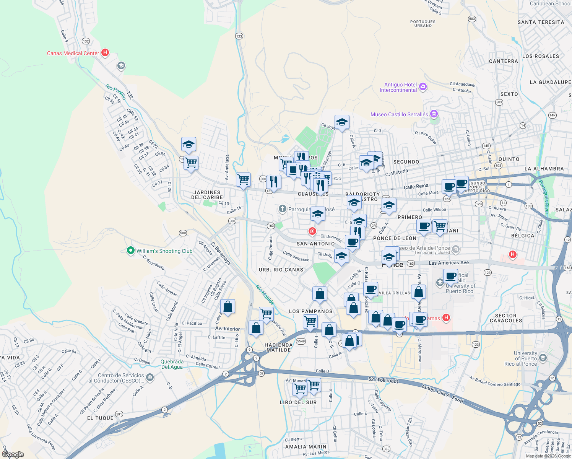
Task: Open the school marker near Cll Joya
Action: tap(342, 122)
